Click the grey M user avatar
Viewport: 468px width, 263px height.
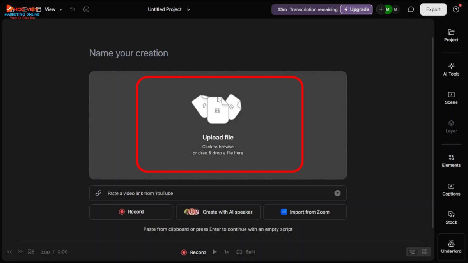click(x=395, y=9)
